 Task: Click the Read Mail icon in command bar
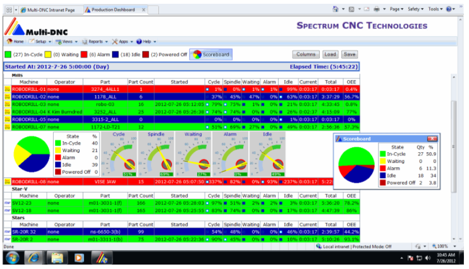coord(367,9)
